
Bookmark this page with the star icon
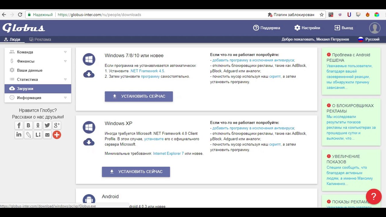point(321,14)
